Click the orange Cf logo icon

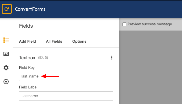[7, 9]
